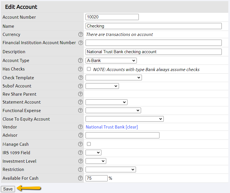Toggle the Manage Cash checkbox
Viewport: 230px width, 193px height.
[89, 144]
